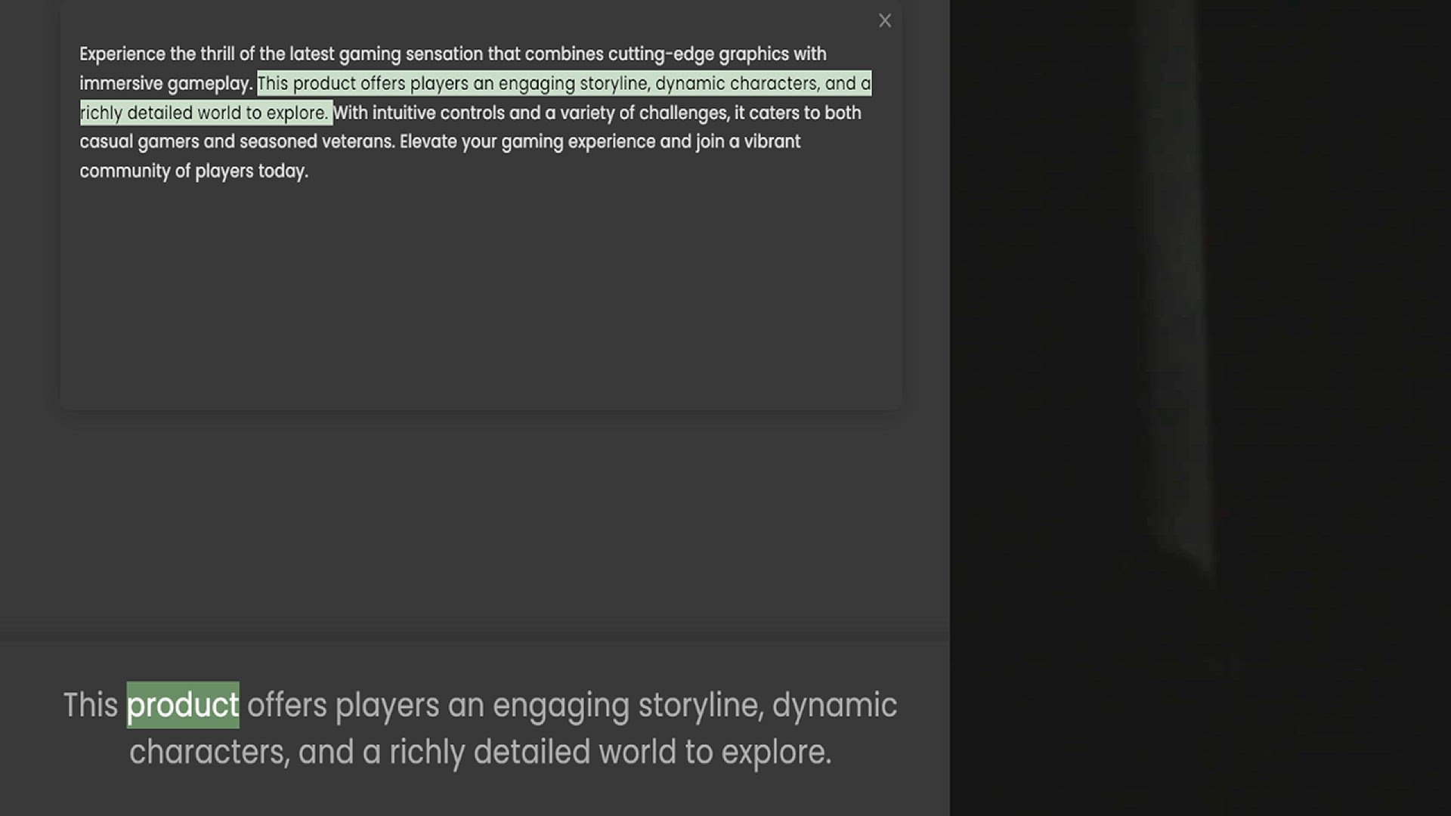Screen dimensions: 1451x816
Task: Click "casual gamers and seasoned veterans." in paragraph
Action: [x=237, y=142]
